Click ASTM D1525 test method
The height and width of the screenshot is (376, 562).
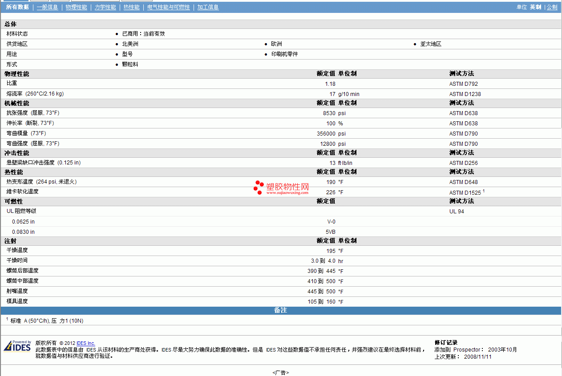click(465, 192)
